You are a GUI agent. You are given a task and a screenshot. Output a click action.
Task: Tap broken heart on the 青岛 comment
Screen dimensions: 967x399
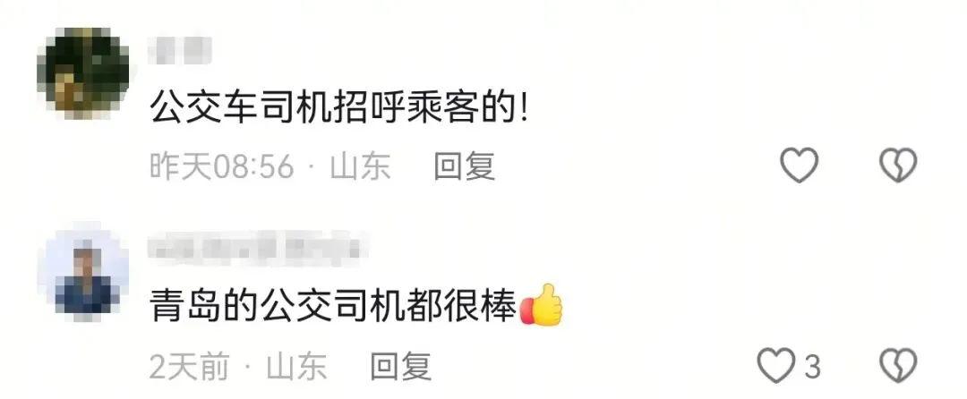(x=898, y=366)
